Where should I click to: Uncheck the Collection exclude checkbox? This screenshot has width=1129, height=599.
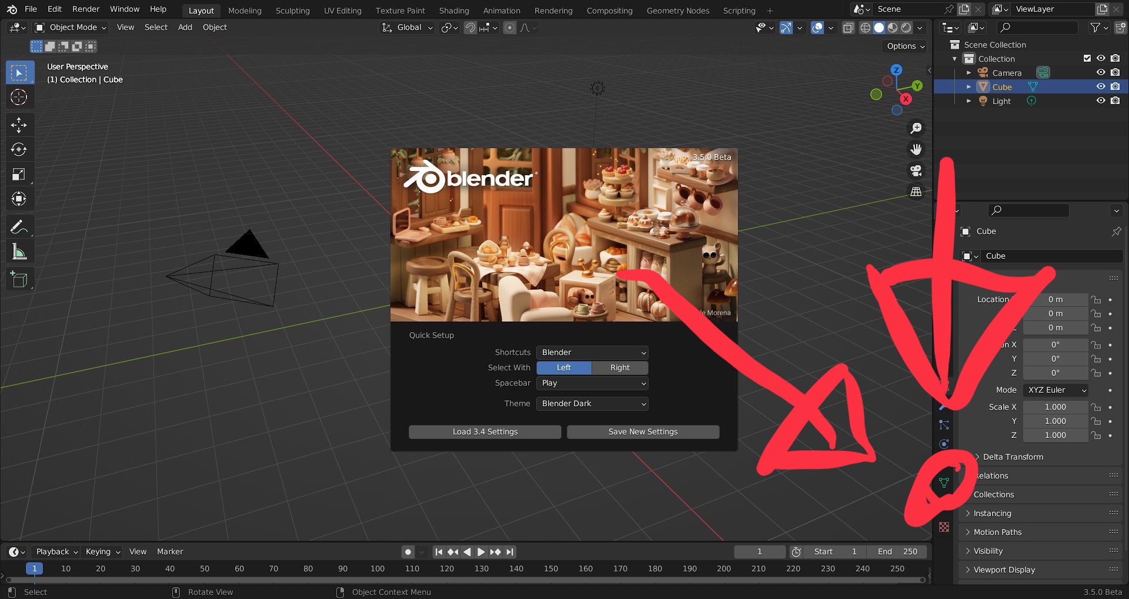pyautogui.click(x=1087, y=58)
